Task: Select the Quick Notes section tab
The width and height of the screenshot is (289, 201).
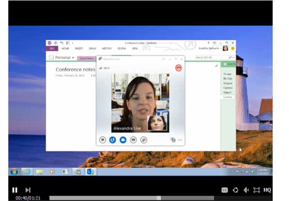Action: [x=86, y=58]
